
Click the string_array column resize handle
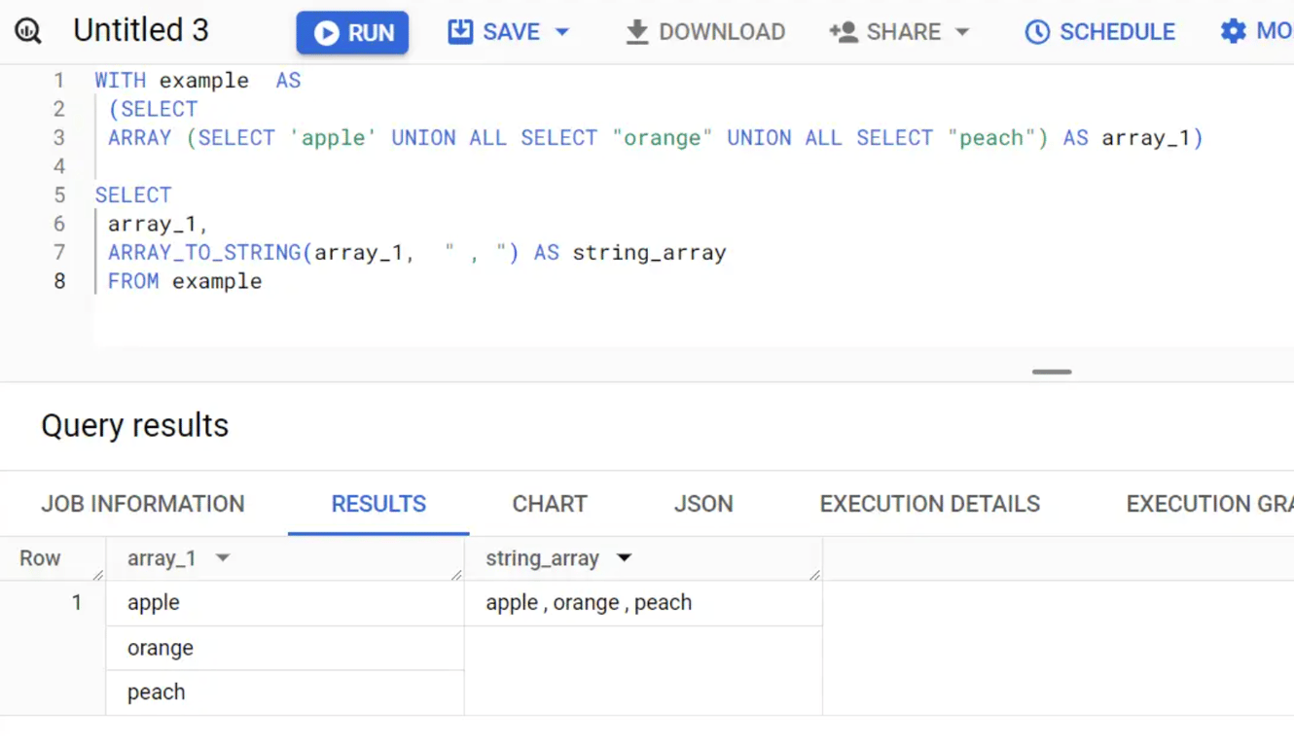[814, 575]
